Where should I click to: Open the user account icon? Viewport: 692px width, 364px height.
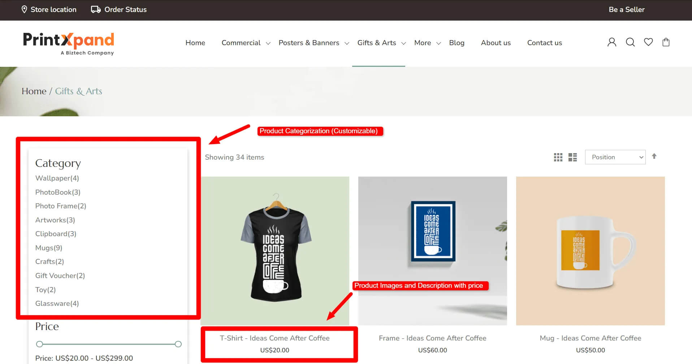(x=611, y=42)
